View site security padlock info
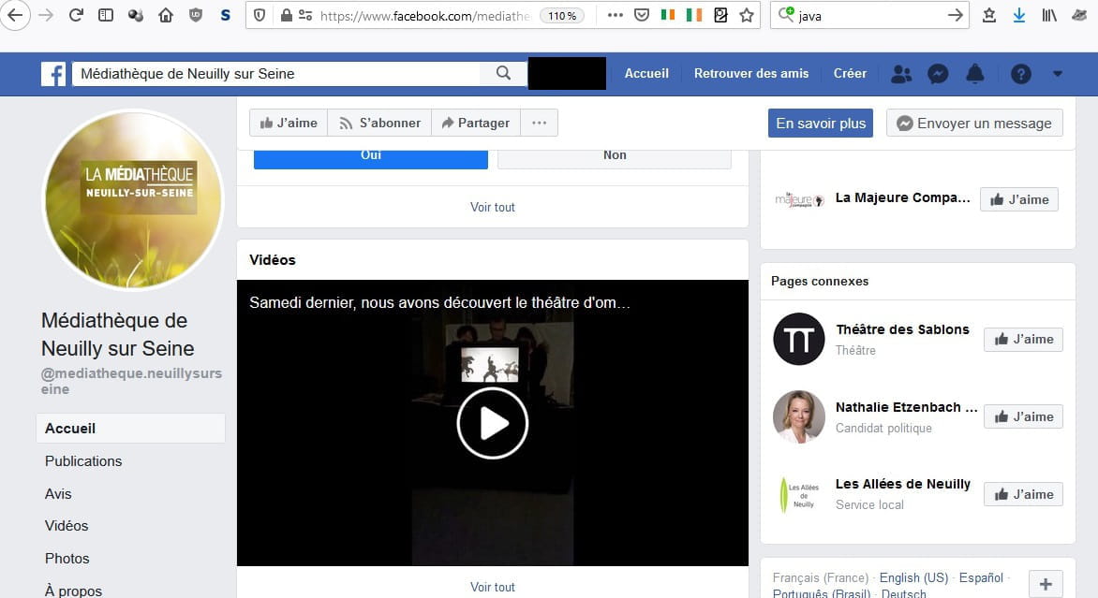 [x=287, y=15]
